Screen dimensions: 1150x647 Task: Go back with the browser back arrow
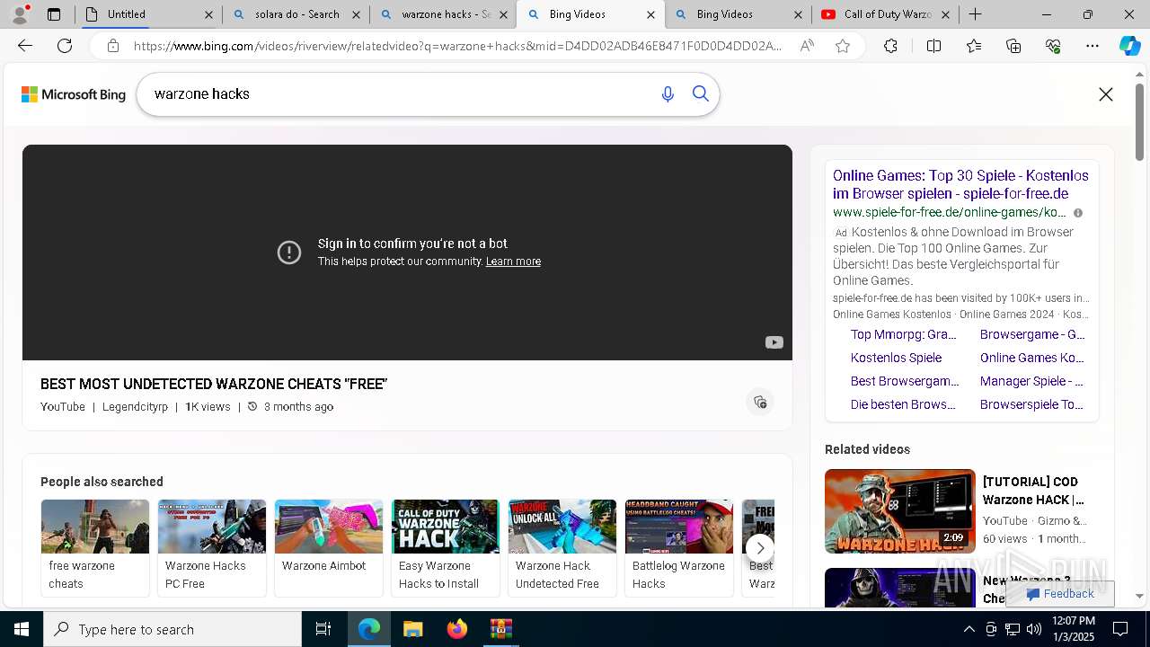tap(25, 46)
